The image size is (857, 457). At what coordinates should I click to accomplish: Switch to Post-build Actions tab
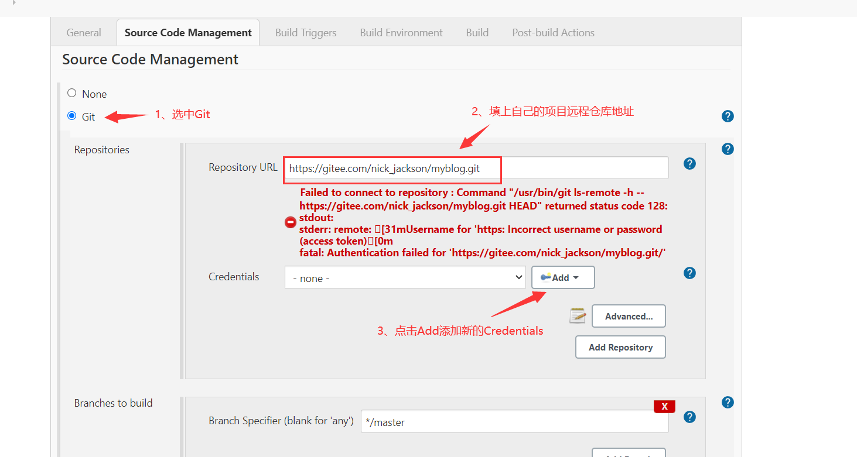coord(553,33)
